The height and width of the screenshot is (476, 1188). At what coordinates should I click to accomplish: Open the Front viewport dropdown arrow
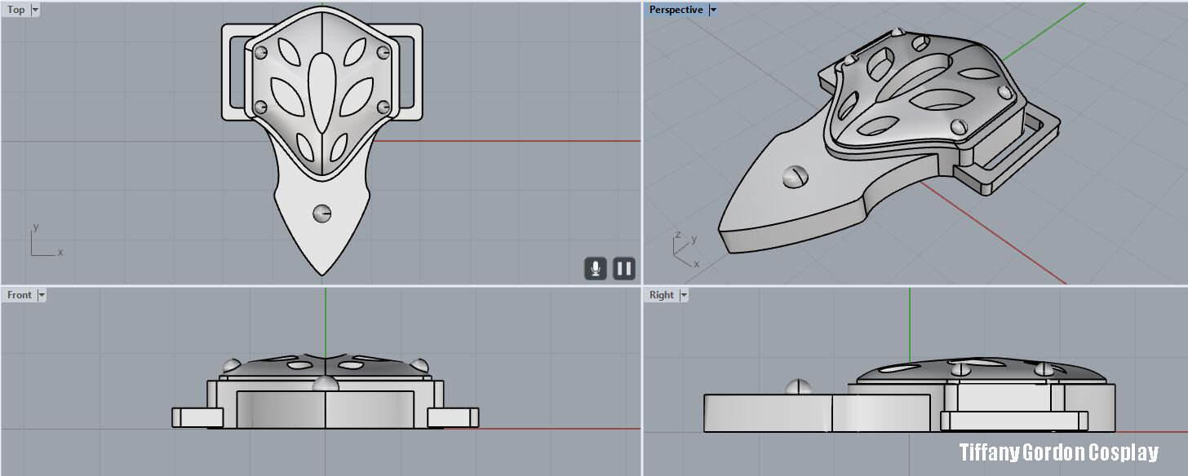[42, 295]
